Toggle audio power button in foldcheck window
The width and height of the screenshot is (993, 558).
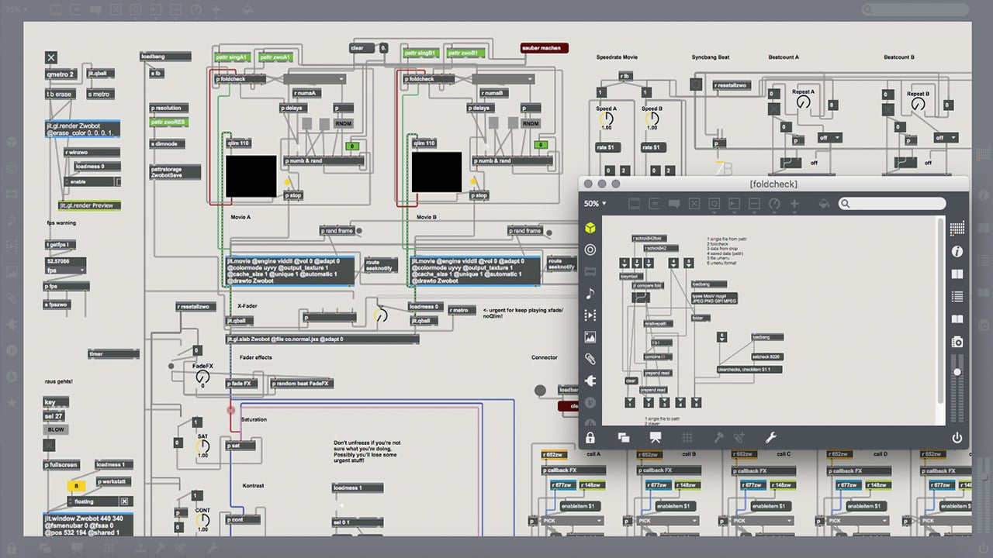pos(957,438)
